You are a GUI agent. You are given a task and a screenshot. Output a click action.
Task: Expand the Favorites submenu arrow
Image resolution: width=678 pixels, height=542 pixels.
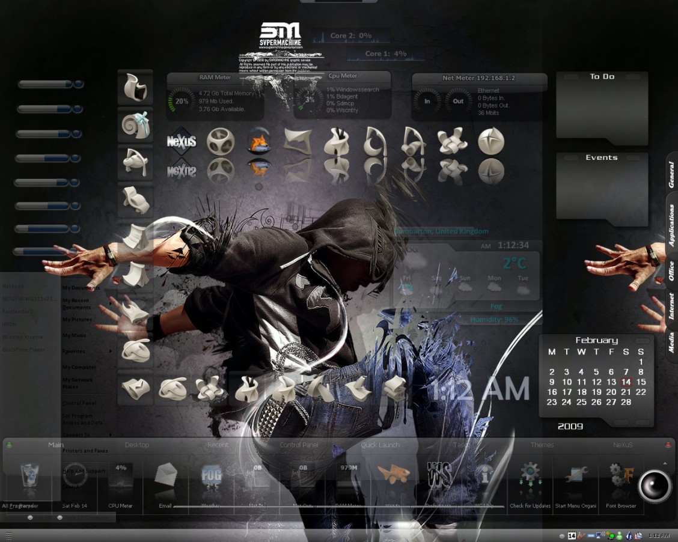click(111, 351)
